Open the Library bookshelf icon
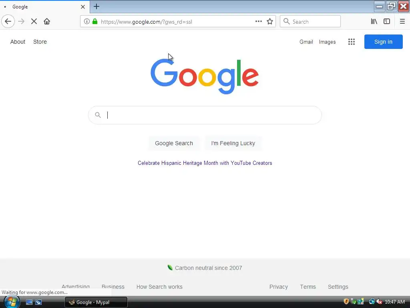Screen dimensions: 410x308 coord(374,22)
